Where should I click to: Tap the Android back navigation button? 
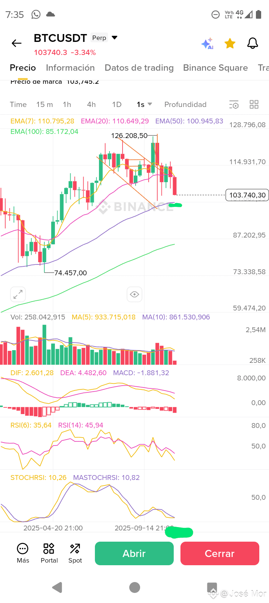(x=57, y=587)
